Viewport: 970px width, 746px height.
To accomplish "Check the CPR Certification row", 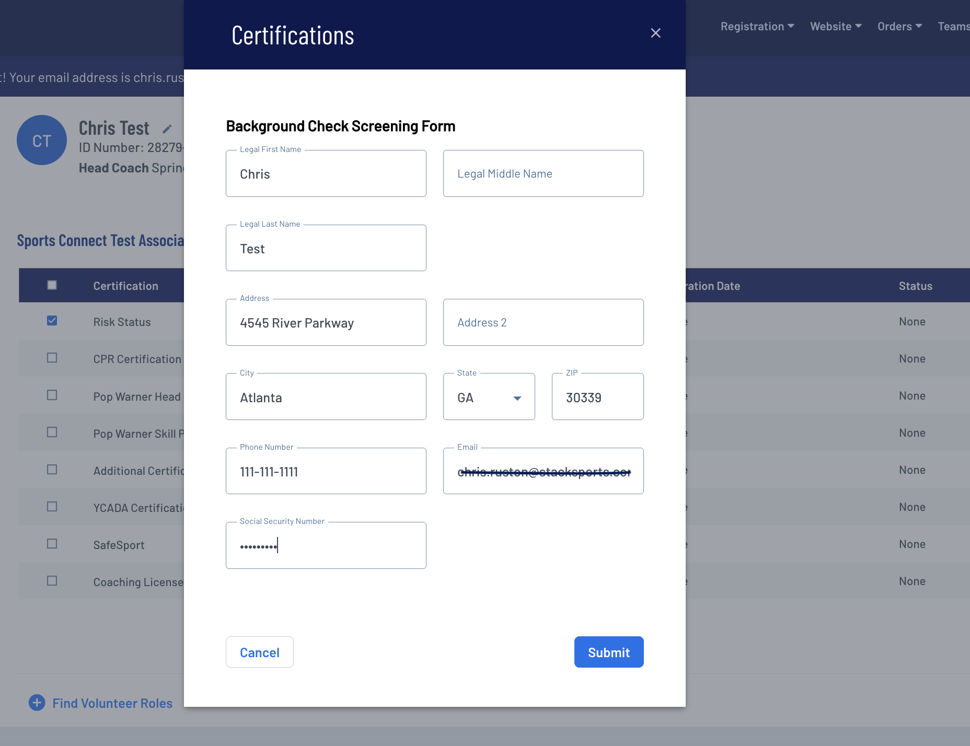I will (x=52, y=358).
